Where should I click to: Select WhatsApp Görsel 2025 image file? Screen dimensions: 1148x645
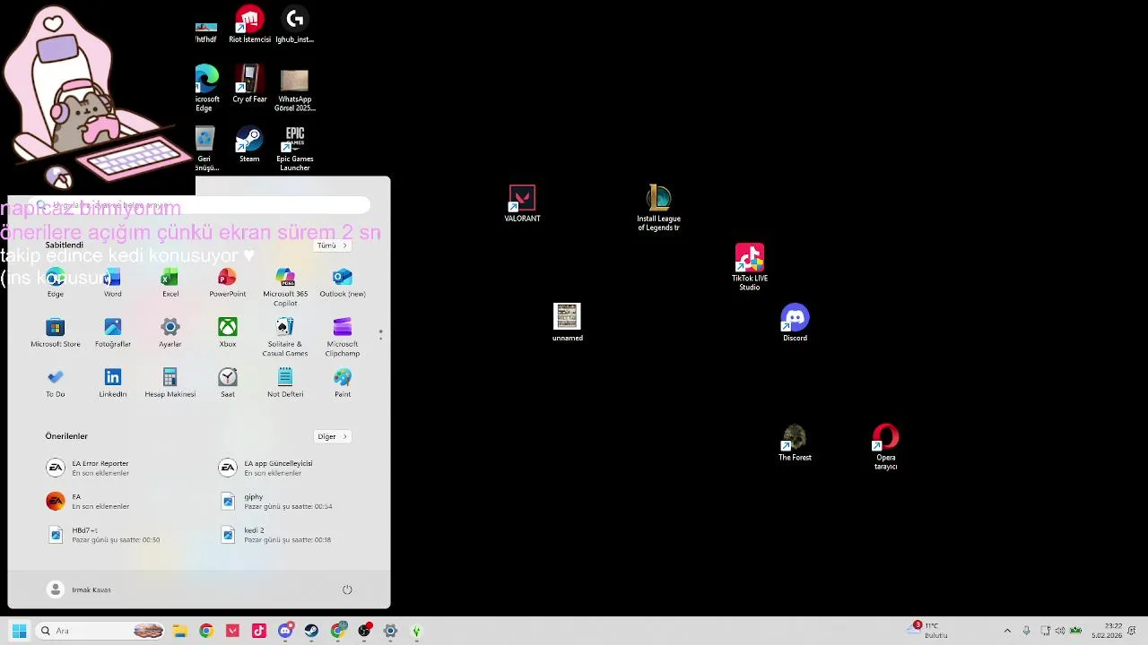click(x=294, y=90)
